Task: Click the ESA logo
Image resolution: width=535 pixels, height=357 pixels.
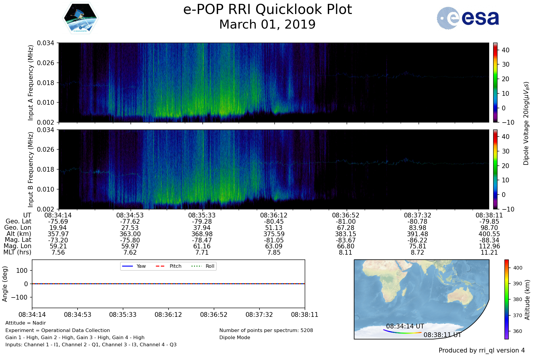Action: [x=468, y=18]
